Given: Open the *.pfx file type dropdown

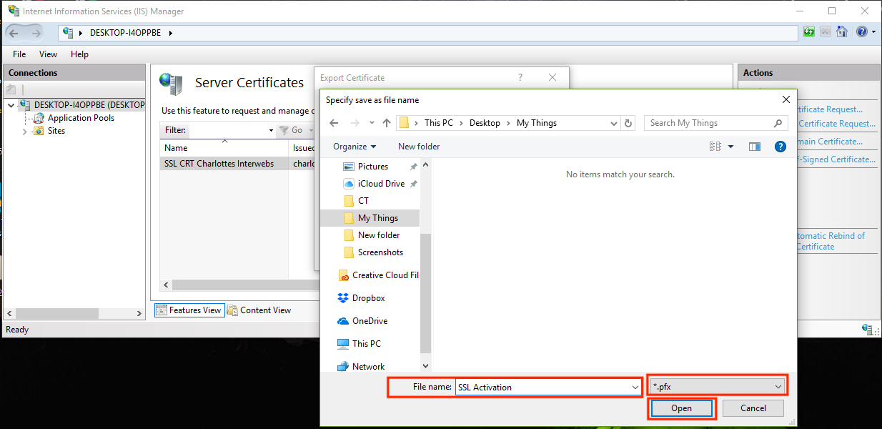Looking at the screenshot, I should [717, 387].
